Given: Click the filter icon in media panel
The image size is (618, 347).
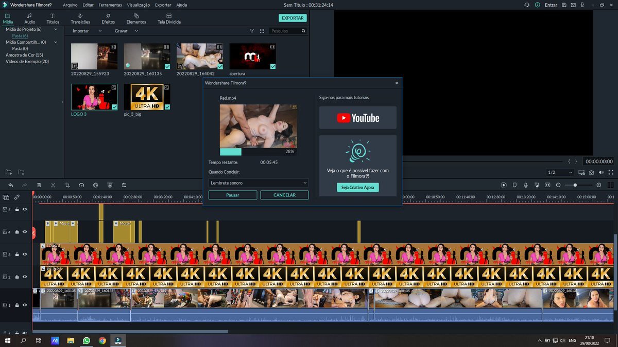Looking at the screenshot, I should click(251, 31).
